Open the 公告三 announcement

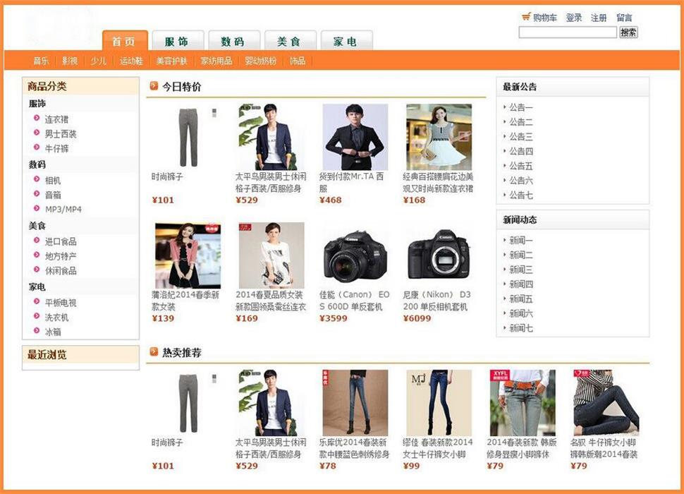(x=520, y=137)
